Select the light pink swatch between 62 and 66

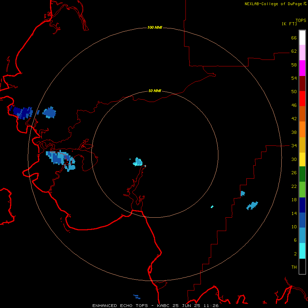pyautogui.click(x=302, y=52)
